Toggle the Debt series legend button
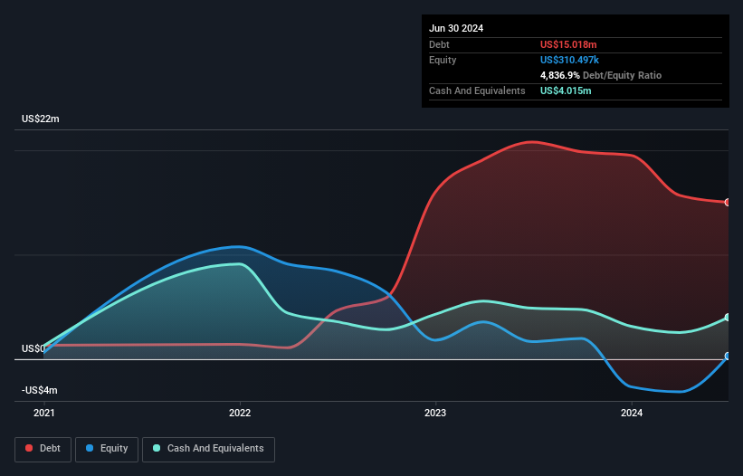The height and width of the screenshot is (476, 743). point(43,449)
